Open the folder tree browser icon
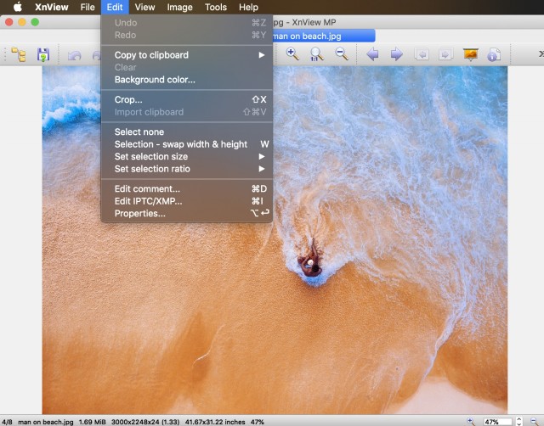 click(x=19, y=54)
